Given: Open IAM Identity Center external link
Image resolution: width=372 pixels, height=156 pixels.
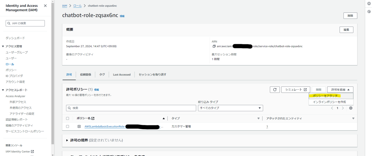Looking at the screenshot, I should pos(20,151).
